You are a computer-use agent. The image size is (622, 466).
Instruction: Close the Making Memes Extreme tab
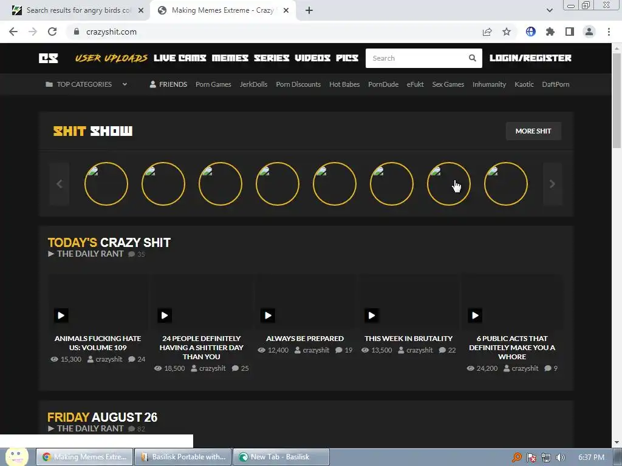[286, 10]
